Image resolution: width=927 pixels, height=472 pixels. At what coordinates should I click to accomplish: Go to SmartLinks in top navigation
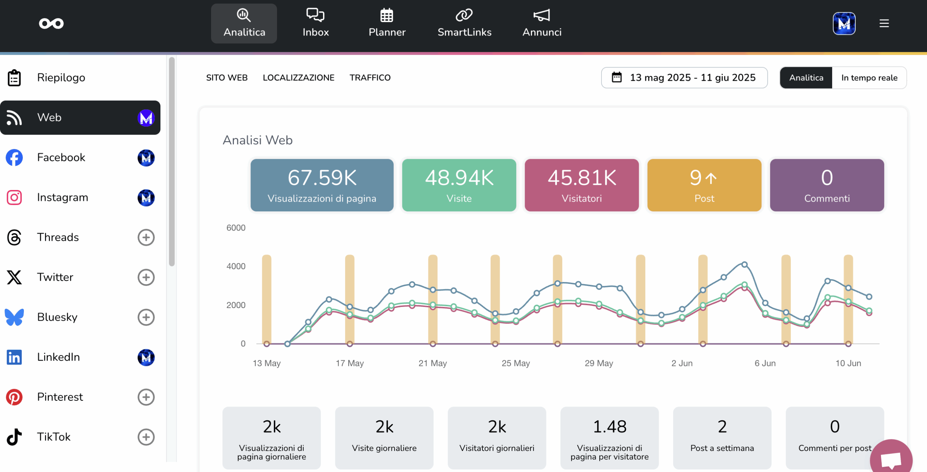pos(464,23)
